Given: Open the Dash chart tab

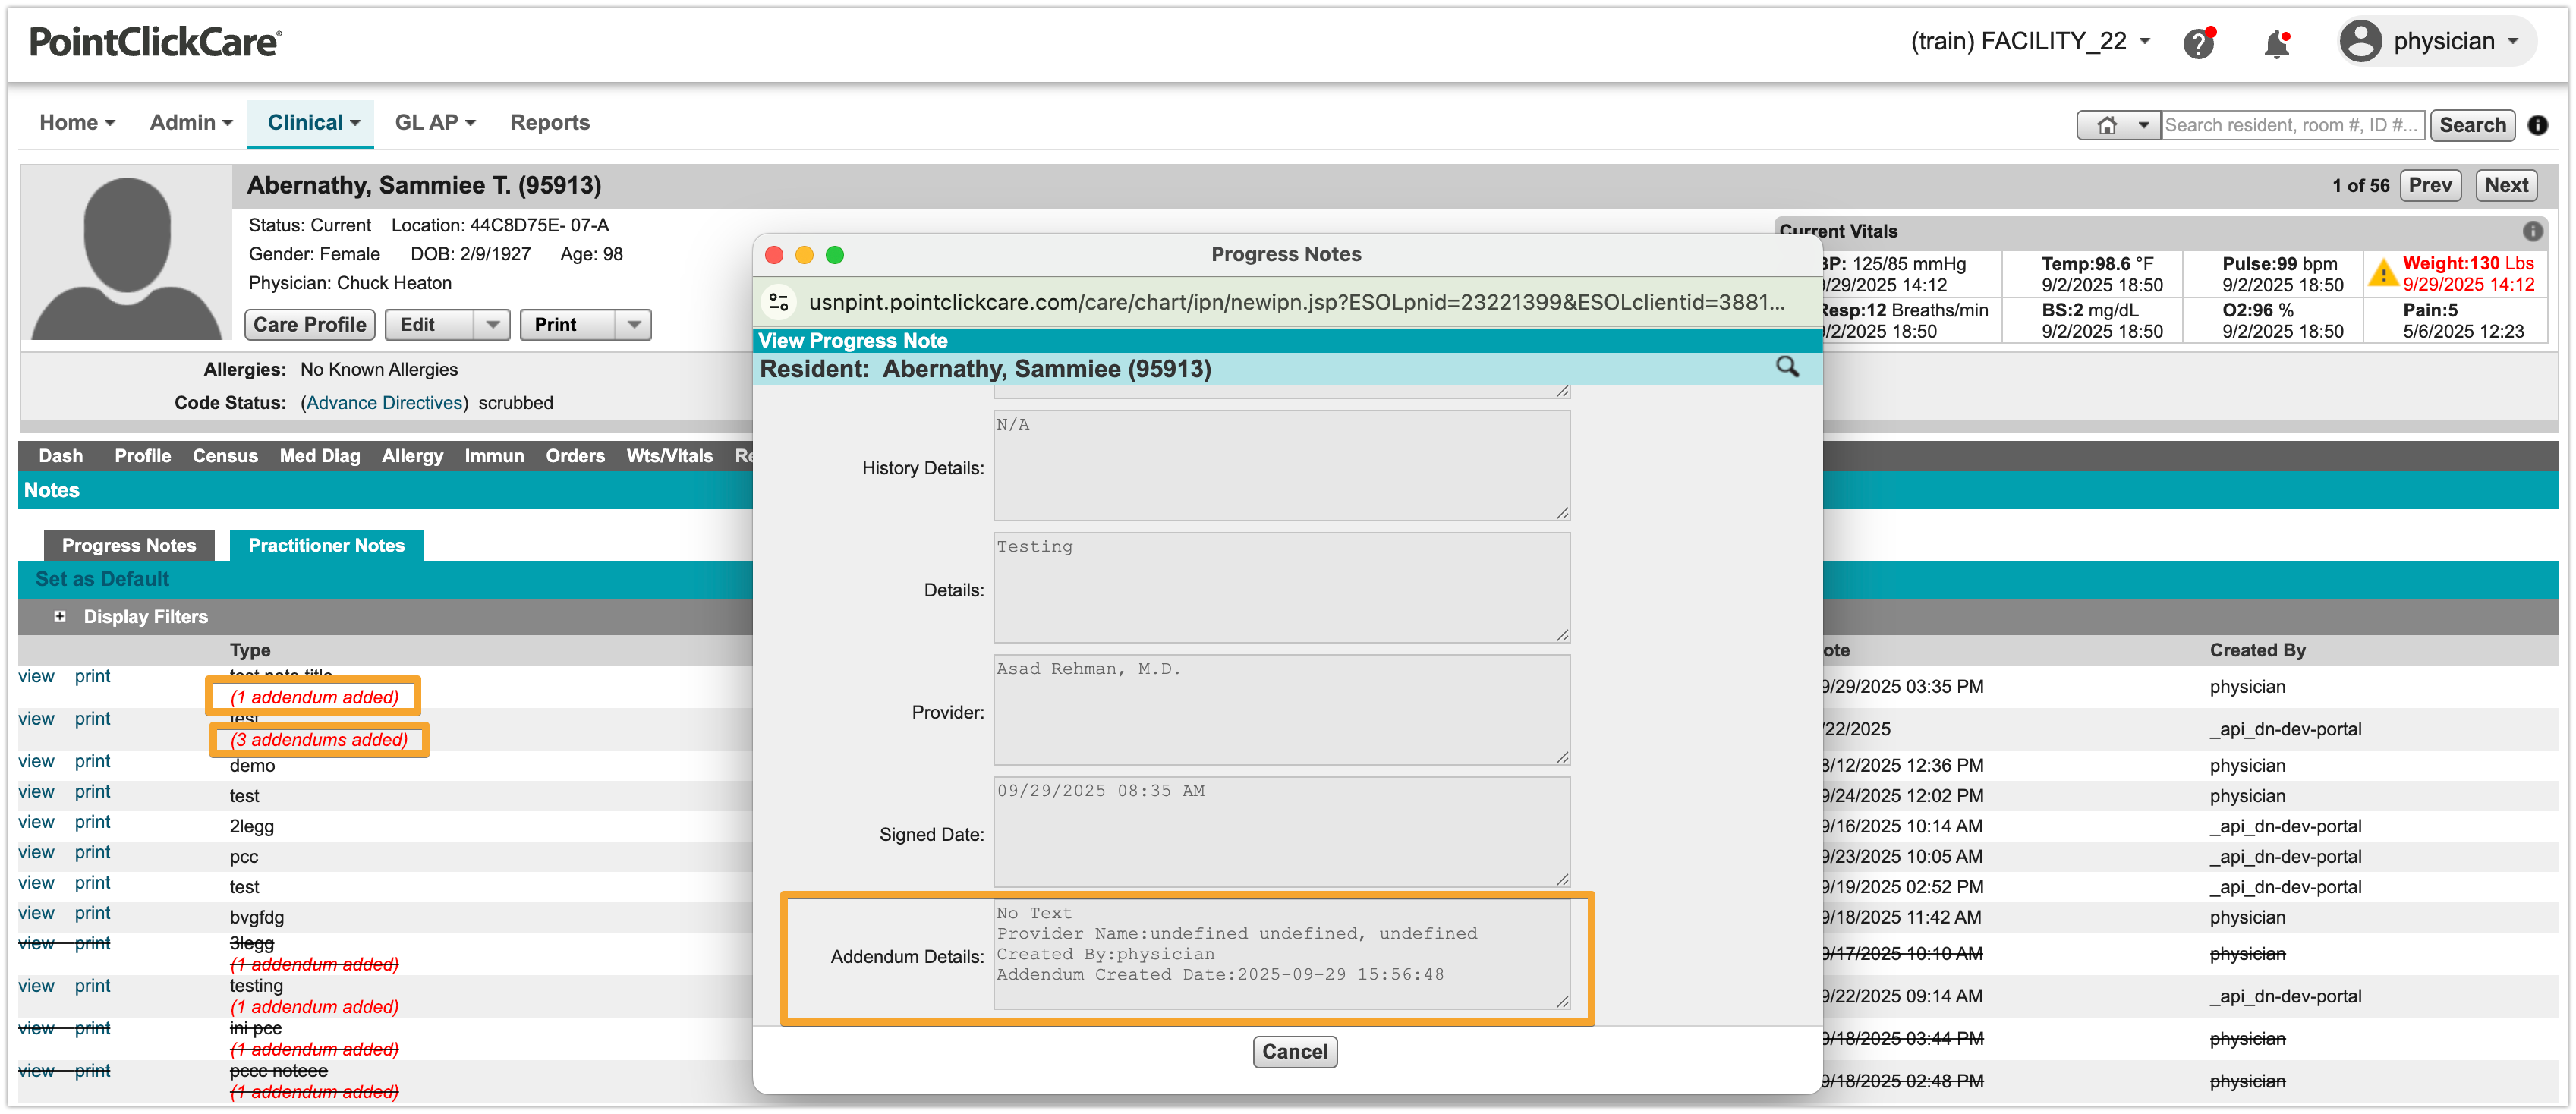Looking at the screenshot, I should click(x=61, y=455).
